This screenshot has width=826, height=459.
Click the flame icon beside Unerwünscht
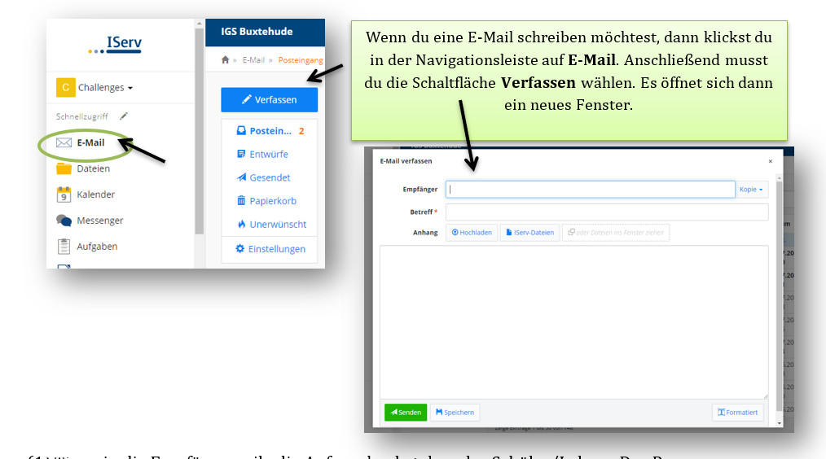coord(241,224)
